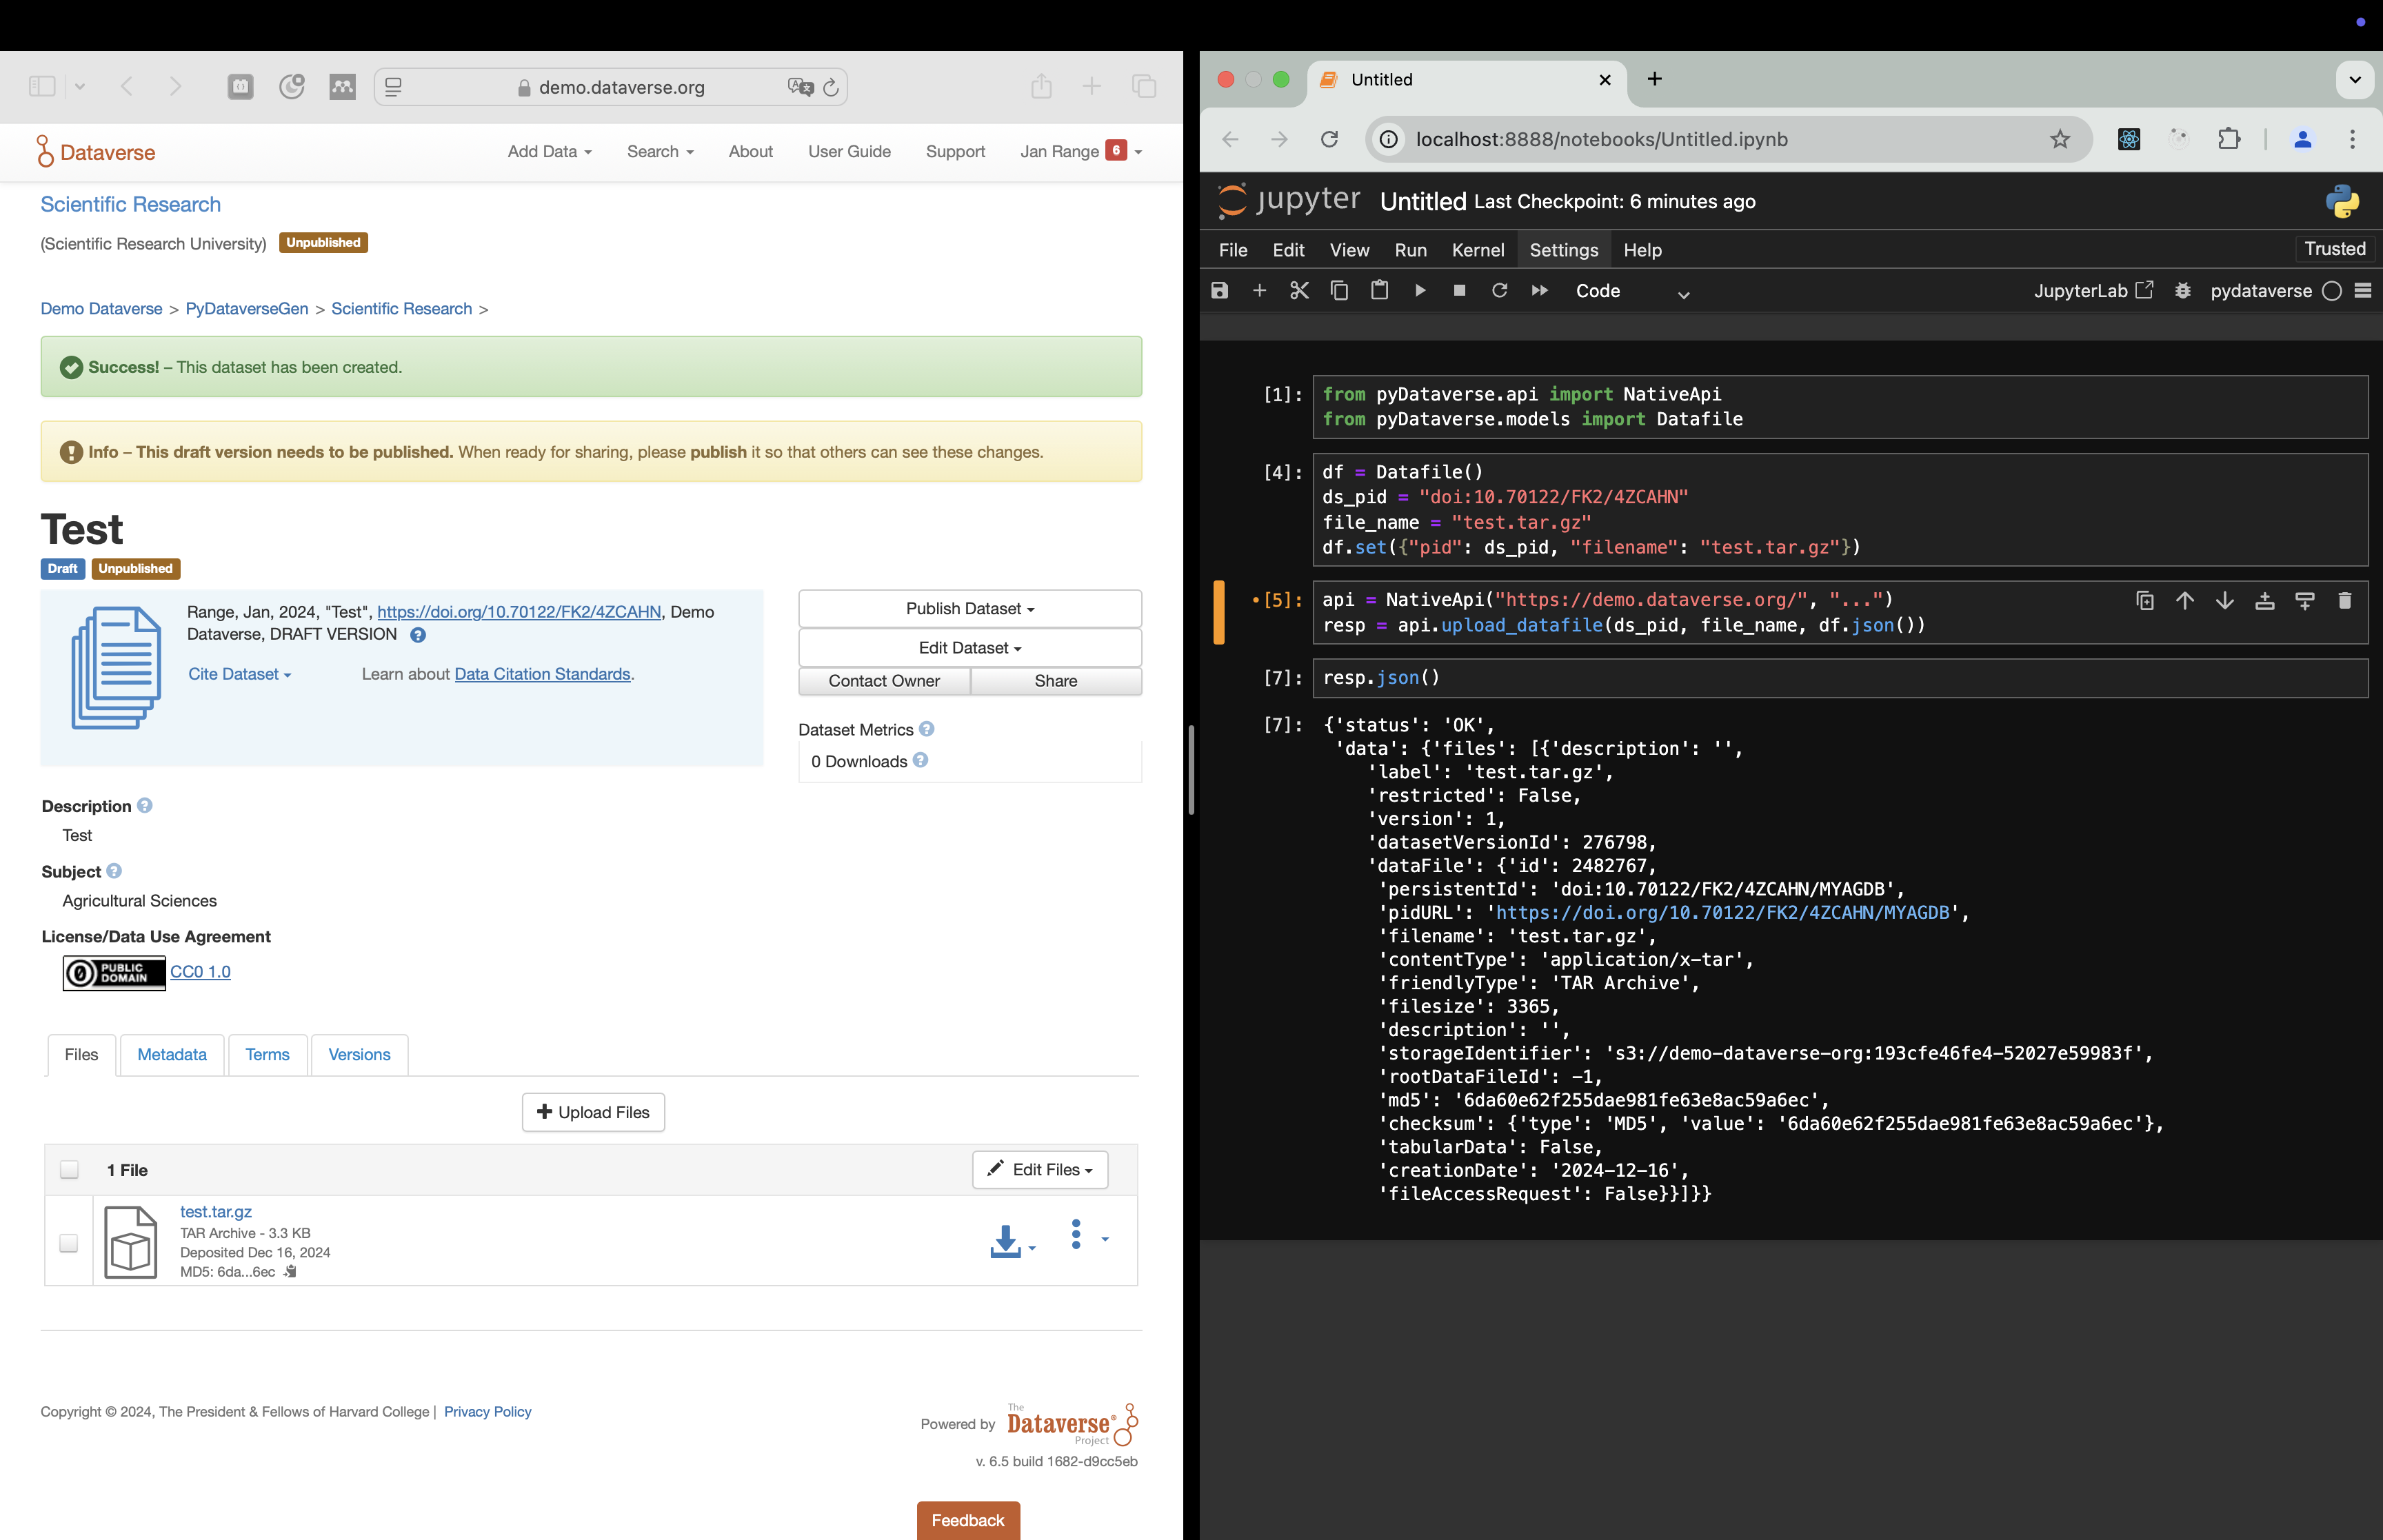The width and height of the screenshot is (2383, 1540).
Task: Run the current cell with play icon
Action: click(x=1419, y=291)
